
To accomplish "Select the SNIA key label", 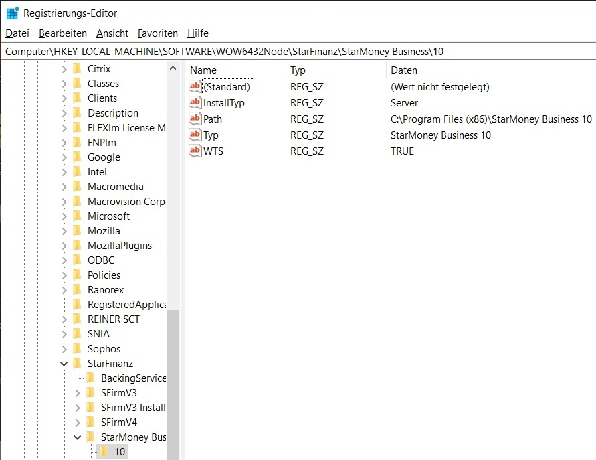I will coord(98,334).
